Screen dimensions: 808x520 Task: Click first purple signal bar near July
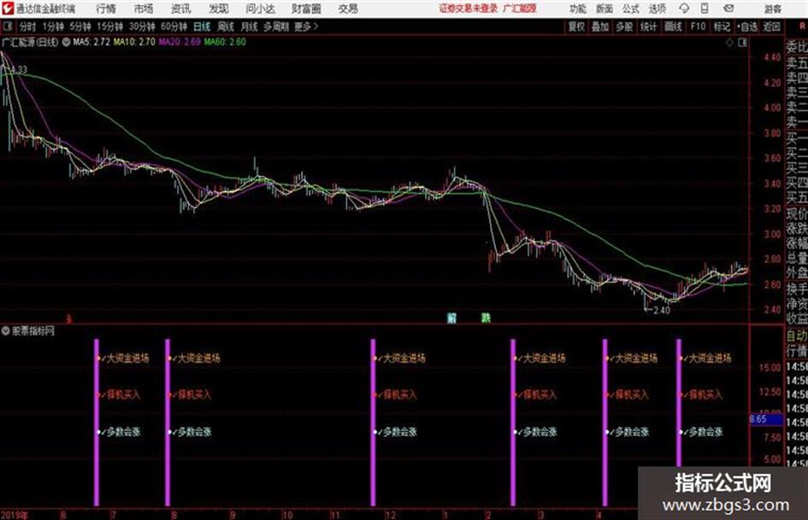point(97,422)
